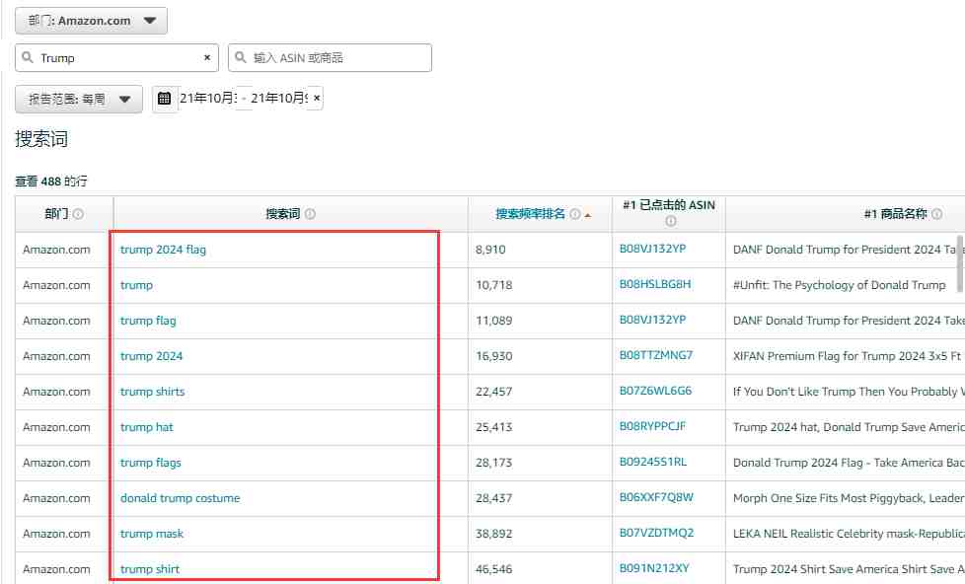Show info for the 搜索词 column
This screenshot has height=584, width=965.
pos(310,214)
